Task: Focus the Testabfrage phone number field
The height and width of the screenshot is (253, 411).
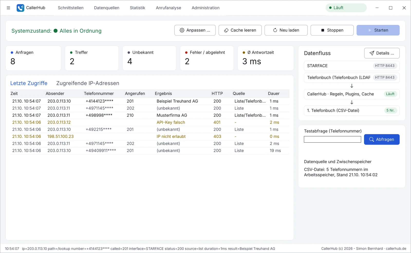Action: [x=332, y=139]
